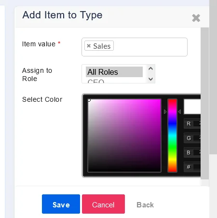
Task: Click the dialog's vertical scrollbar
Action: click(x=204, y=103)
